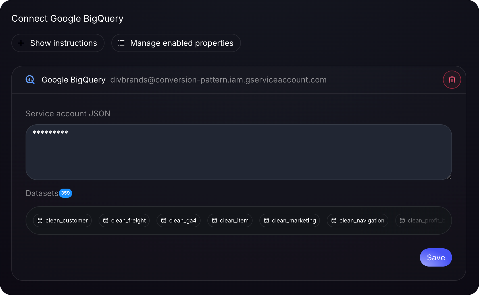Open Manage enabled properties
Screen dimensions: 479x295
pyautogui.click(x=176, y=43)
